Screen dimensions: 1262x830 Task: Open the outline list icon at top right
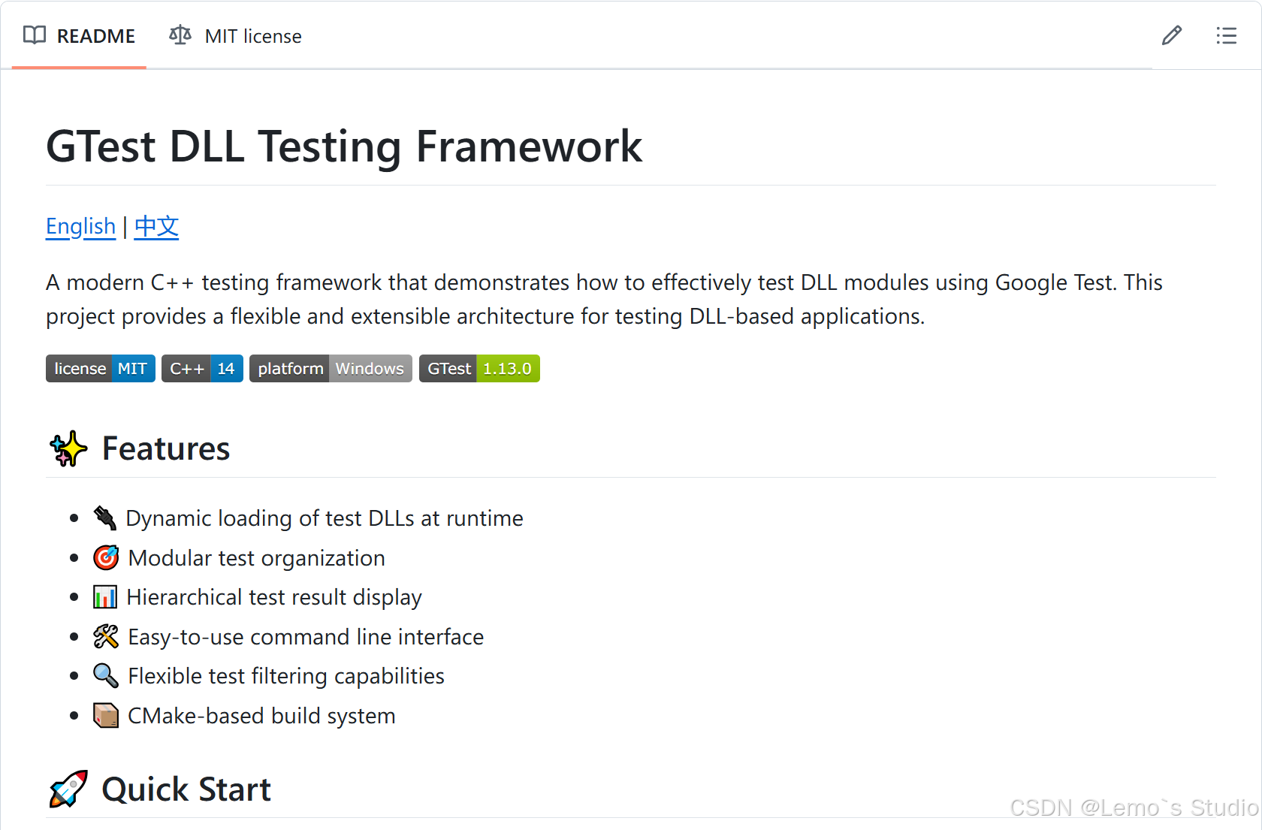(1226, 35)
